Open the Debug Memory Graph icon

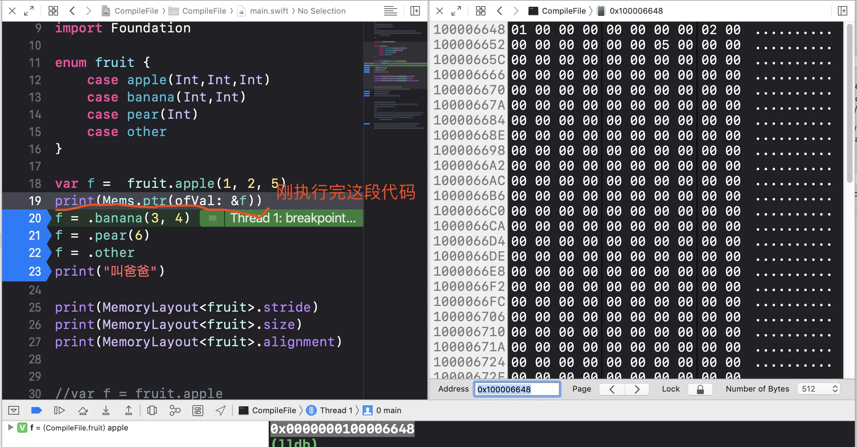pyautogui.click(x=175, y=410)
